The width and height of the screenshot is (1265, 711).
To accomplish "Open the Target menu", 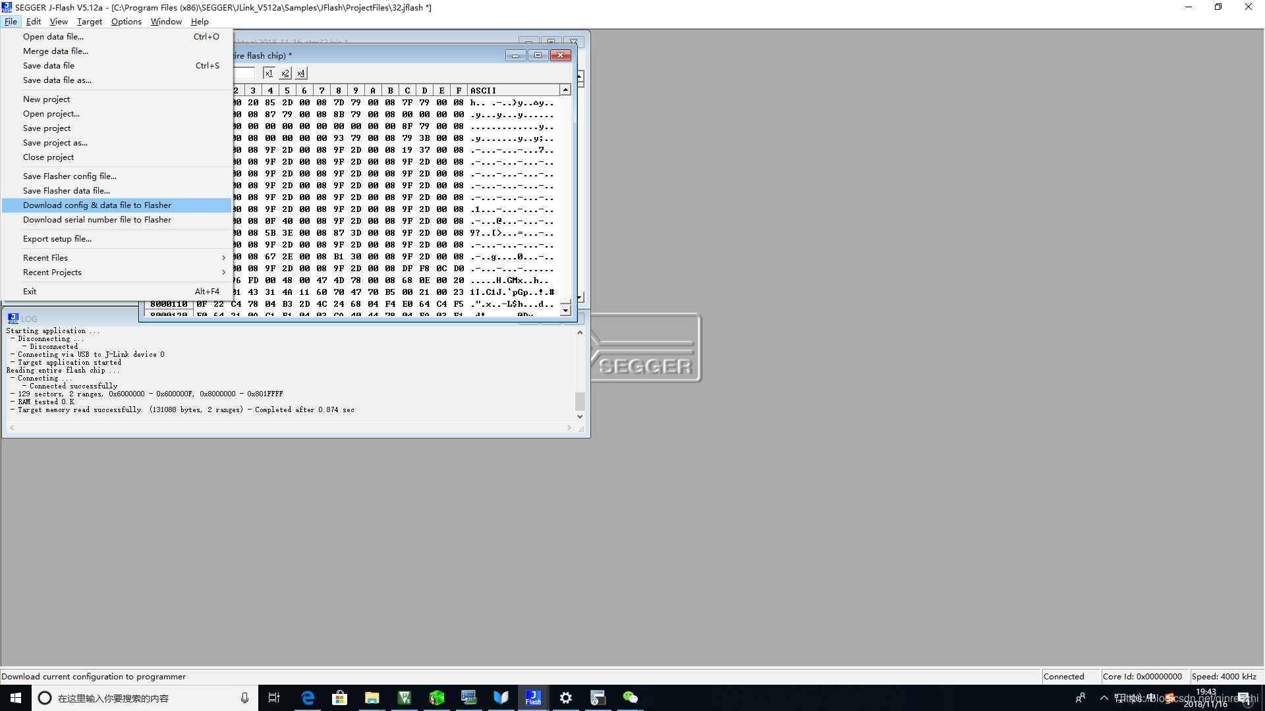I will tap(89, 22).
